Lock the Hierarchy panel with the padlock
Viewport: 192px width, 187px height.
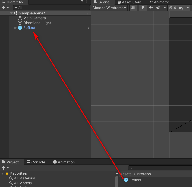[82, 2]
